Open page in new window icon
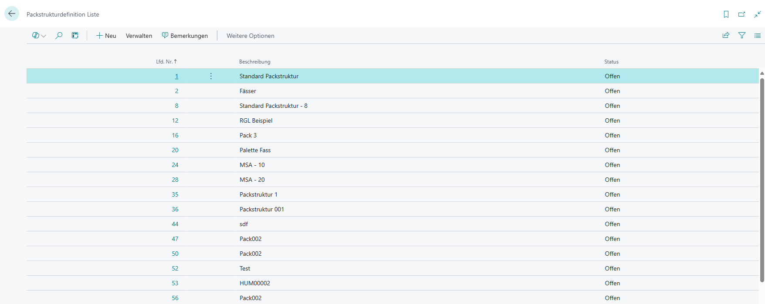Viewport: 765px width, 304px height. tap(741, 14)
